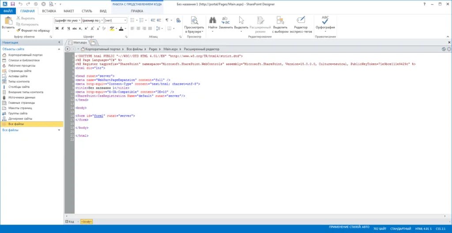The height and width of the screenshot is (233, 452).
Task: Click the <body> tag selector
Action: (87, 222)
